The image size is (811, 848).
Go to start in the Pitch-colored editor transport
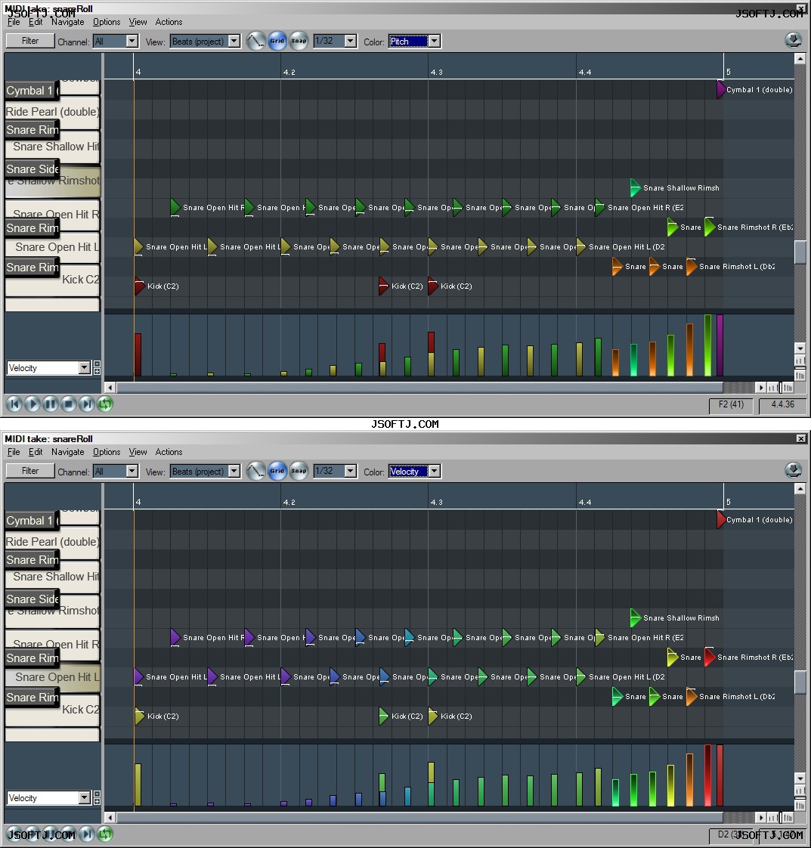[14, 404]
